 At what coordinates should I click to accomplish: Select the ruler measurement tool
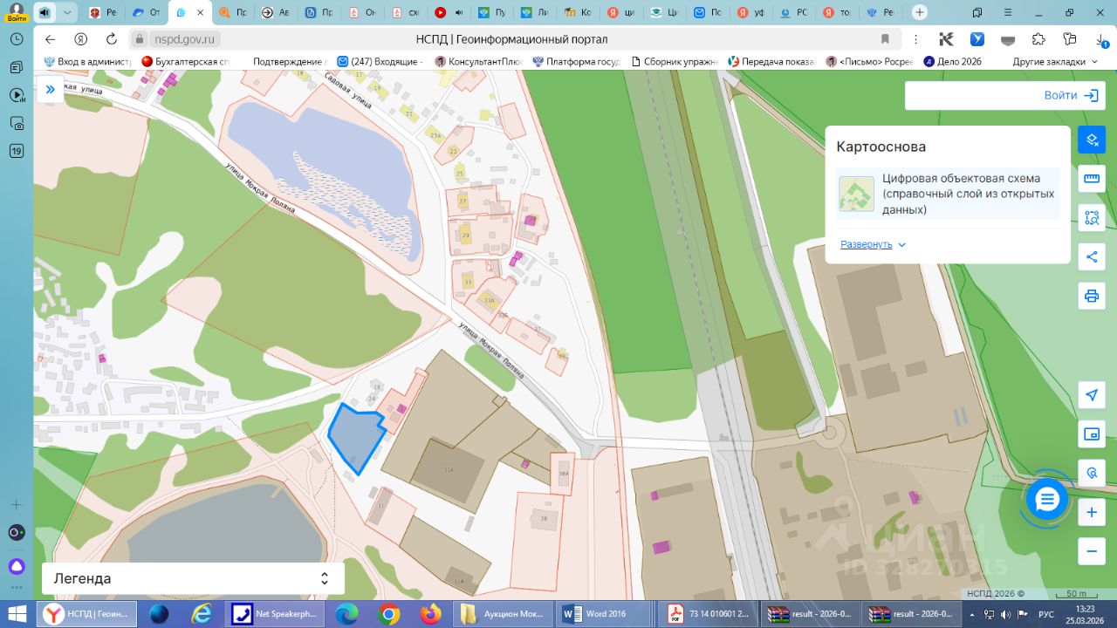pos(1092,179)
